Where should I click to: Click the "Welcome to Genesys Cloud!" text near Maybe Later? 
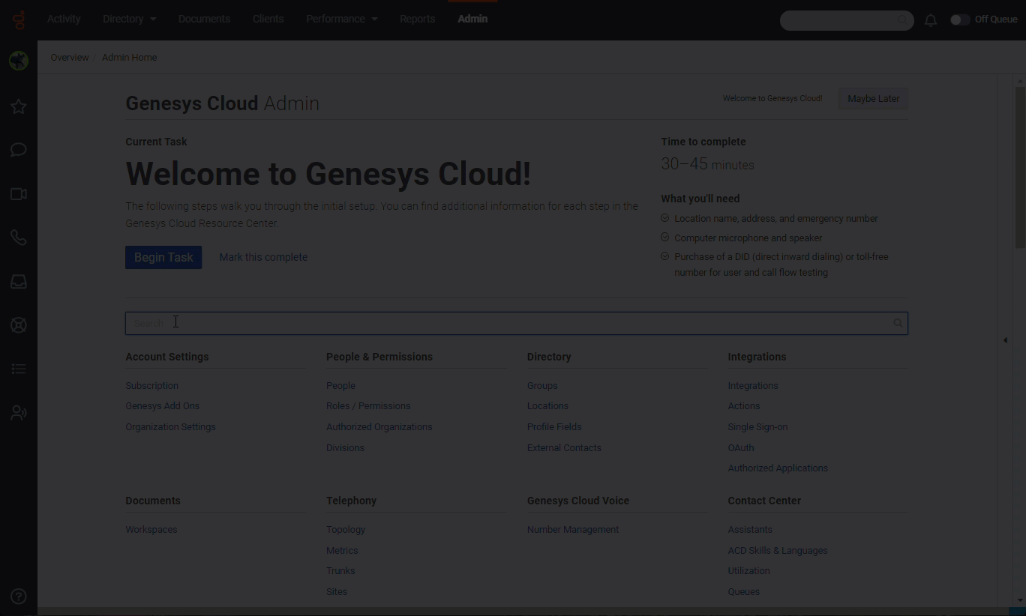772,99
